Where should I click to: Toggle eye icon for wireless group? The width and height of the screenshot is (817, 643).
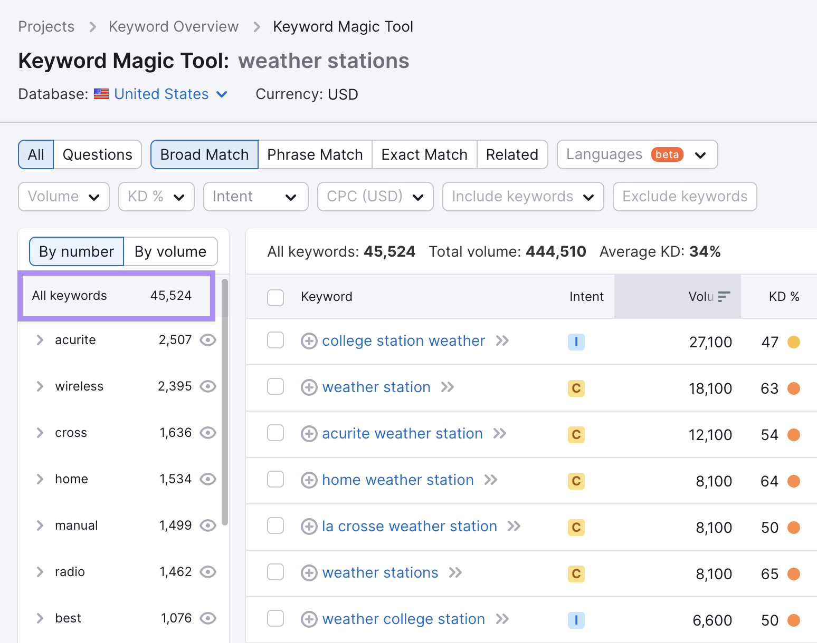[x=208, y=386]
